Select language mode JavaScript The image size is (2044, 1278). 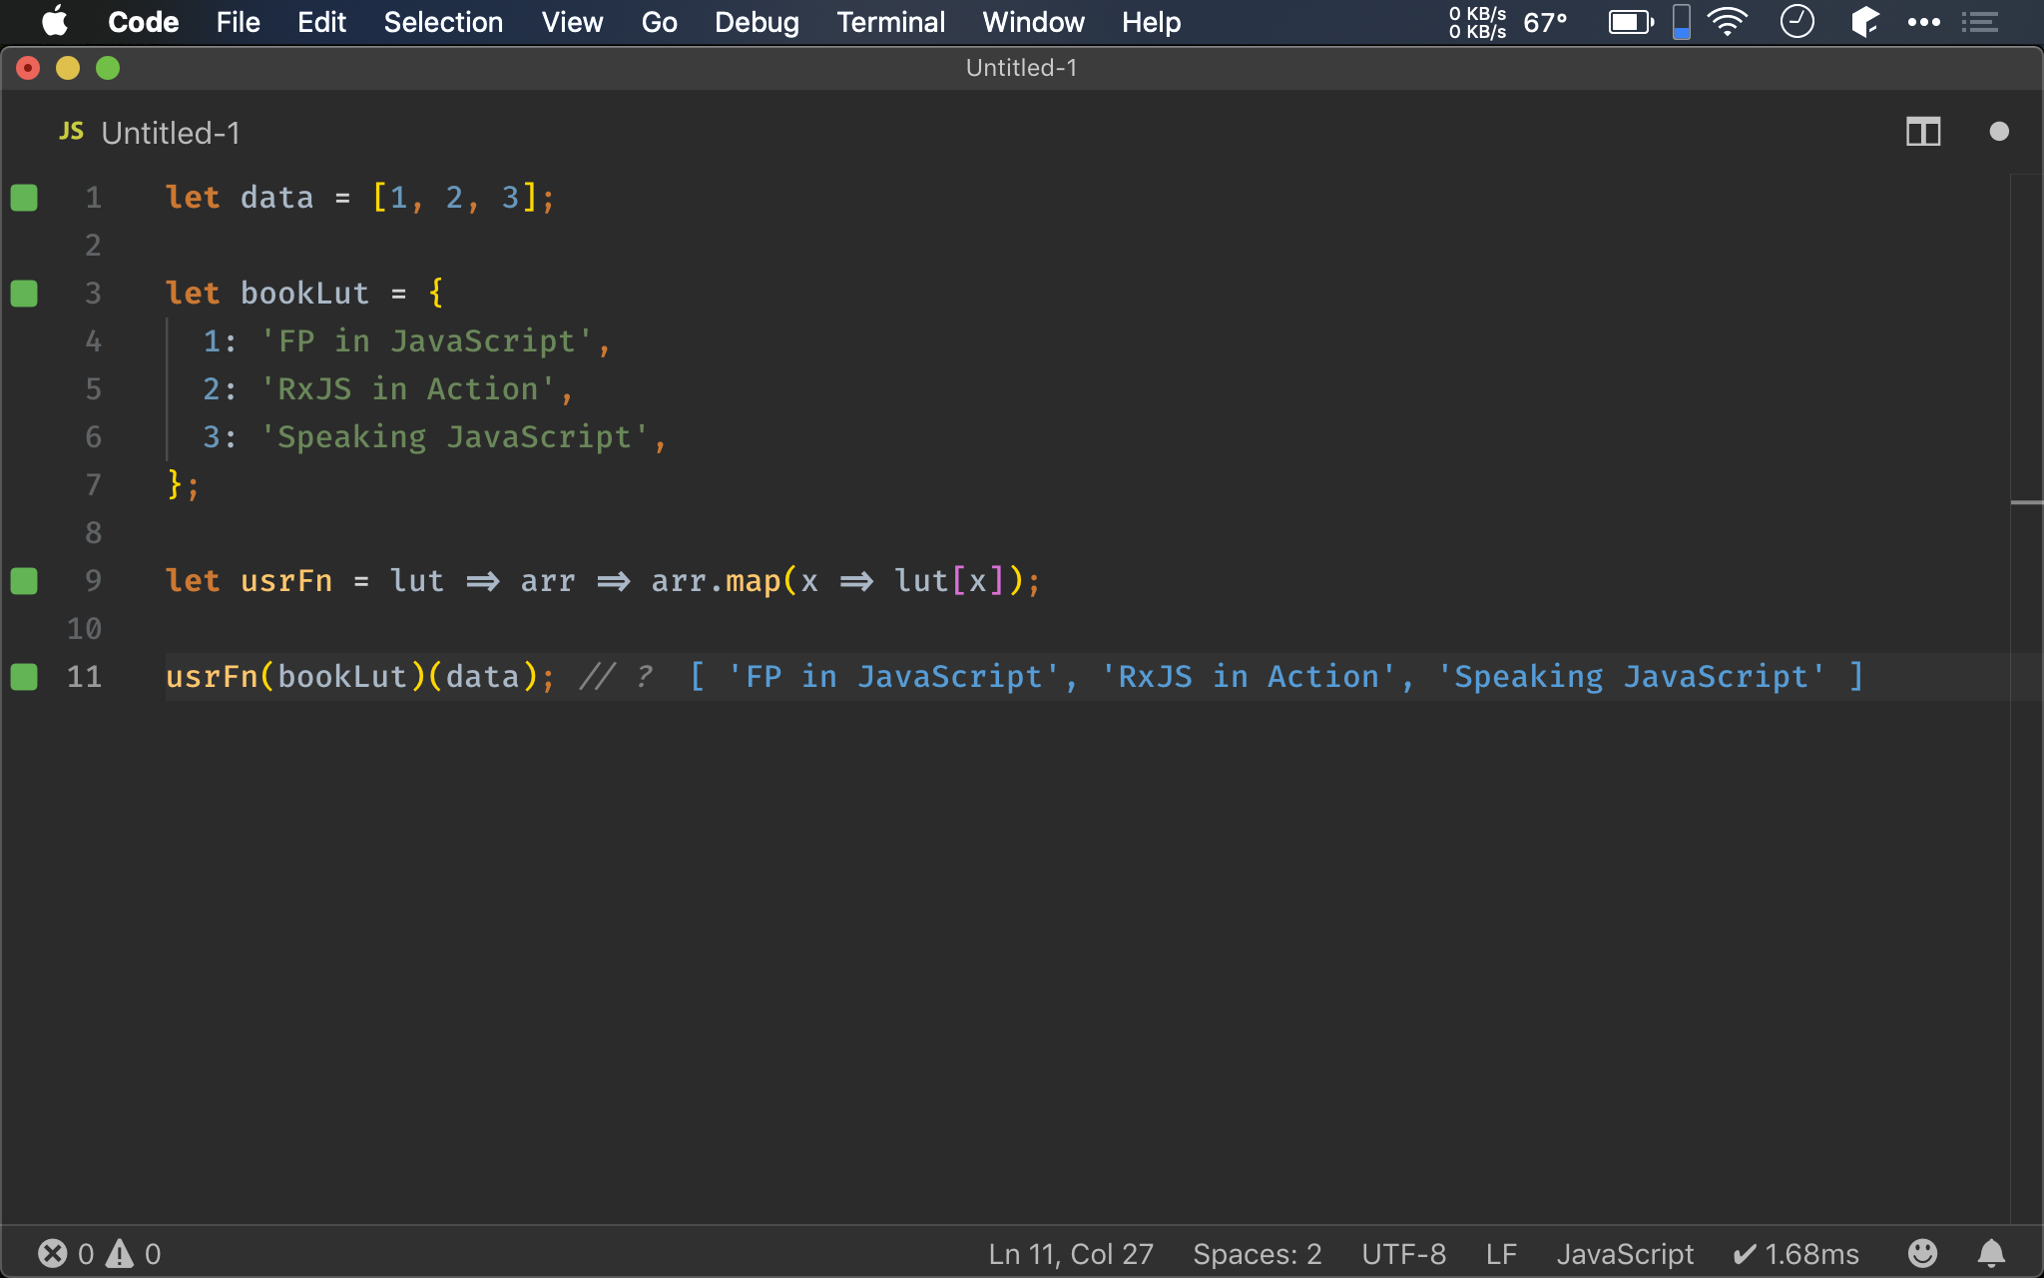point(1625,1254)
